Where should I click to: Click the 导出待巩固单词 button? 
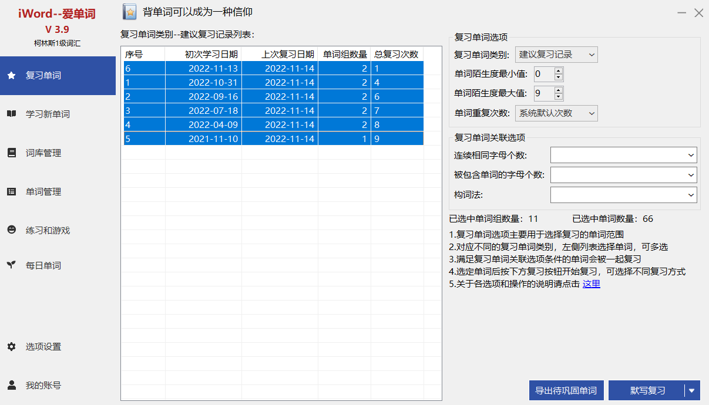tap(566, 390)
